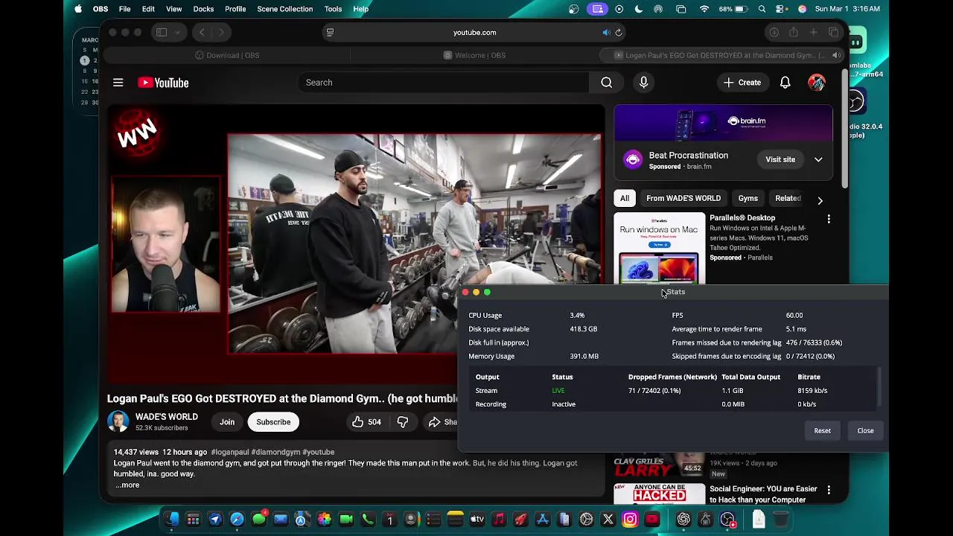The height and width of the screenshot is (536, 953).
Task: Click Visit site for brain.fm
Action: pos(780,159)
